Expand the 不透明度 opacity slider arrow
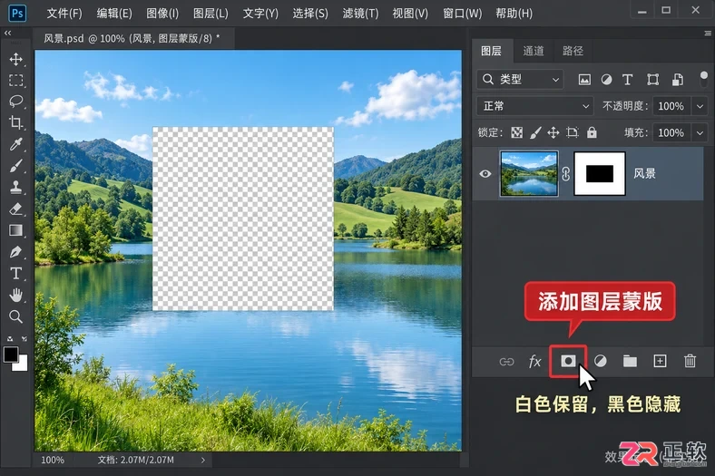Viewport: 715px width, 476px height. pos(700,107)
